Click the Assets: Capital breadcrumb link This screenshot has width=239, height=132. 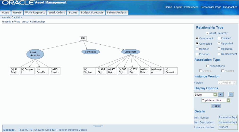11,17
